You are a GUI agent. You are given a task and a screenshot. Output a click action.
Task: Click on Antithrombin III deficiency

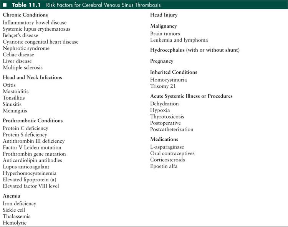pos(34,141)
